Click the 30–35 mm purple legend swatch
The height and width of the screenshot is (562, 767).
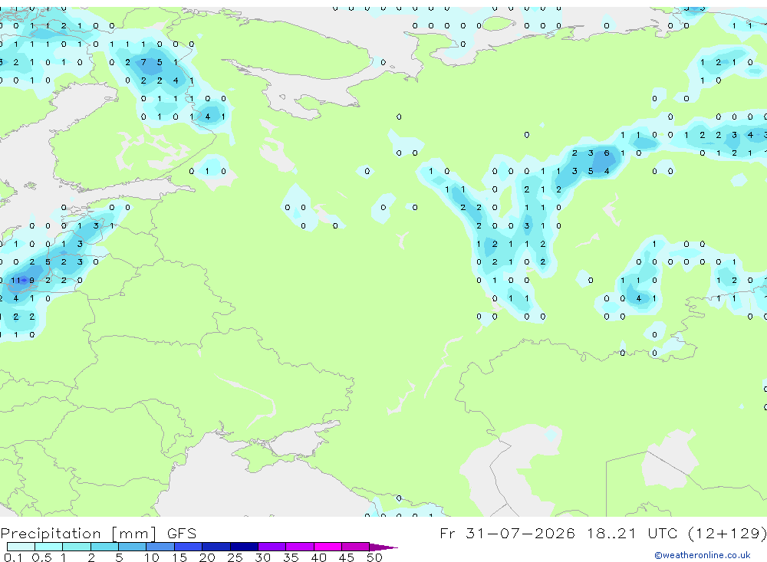[x=272, y=547]
